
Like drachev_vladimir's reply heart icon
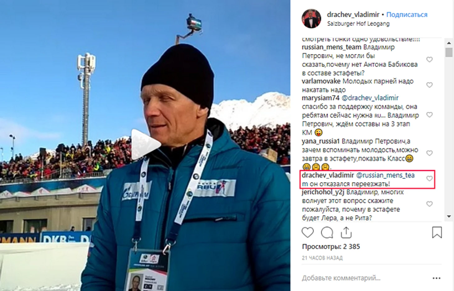429,179
